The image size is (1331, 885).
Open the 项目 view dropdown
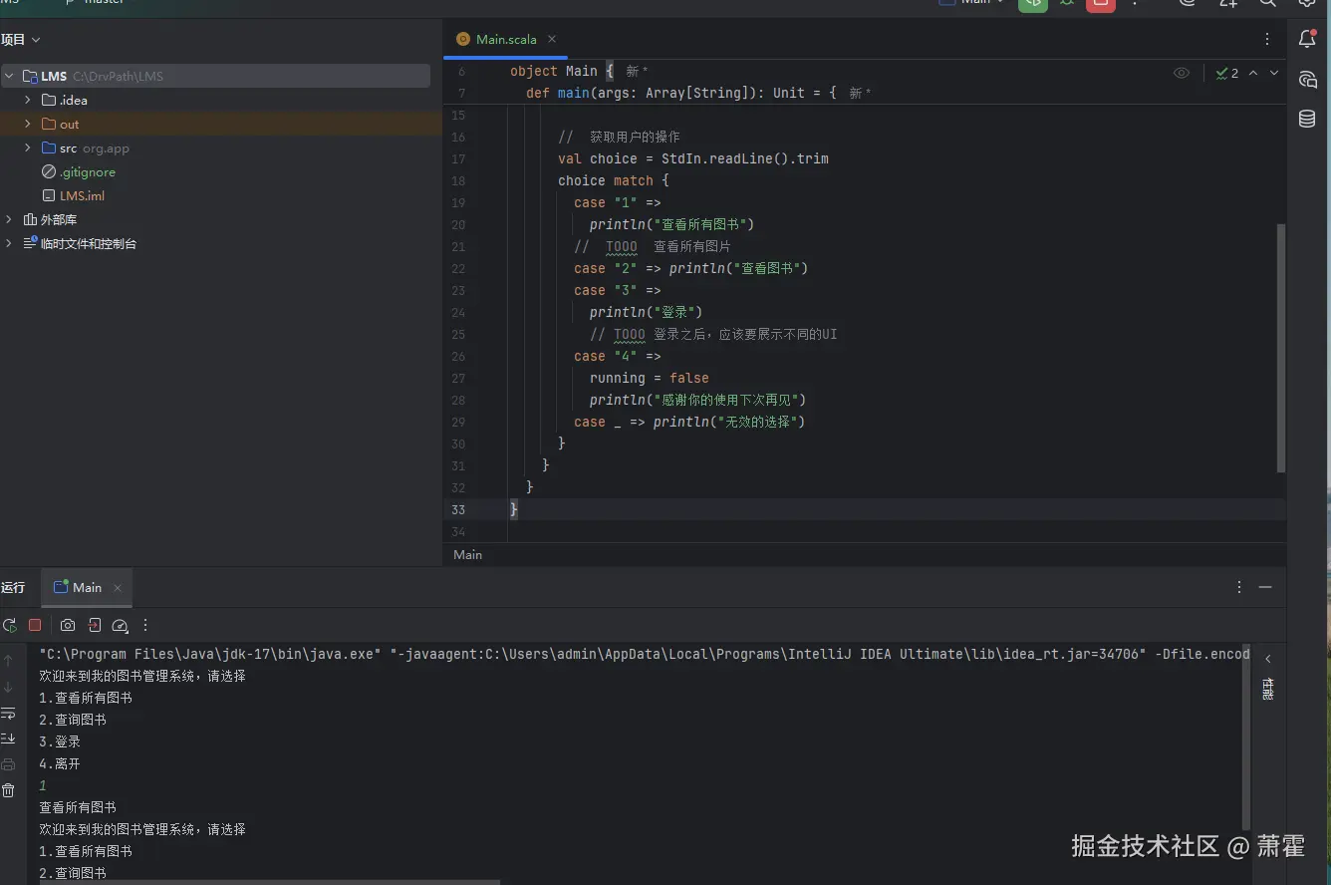click(21, 39)
